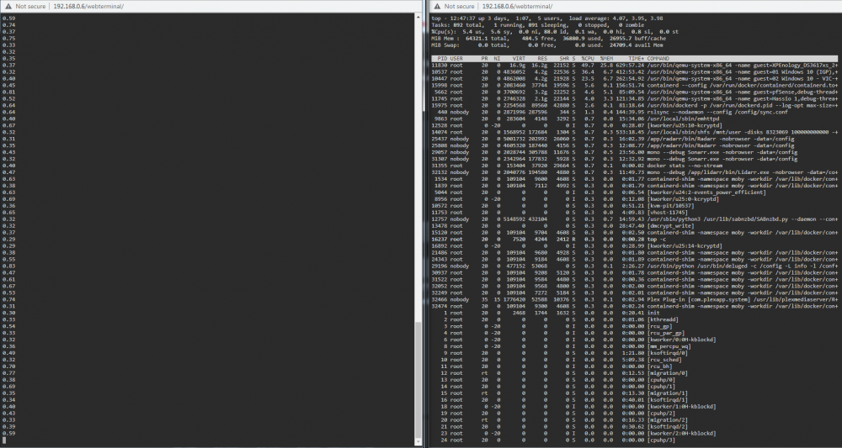
Task: Select the Lidarr.exe process row
Action: click(634, 172)
